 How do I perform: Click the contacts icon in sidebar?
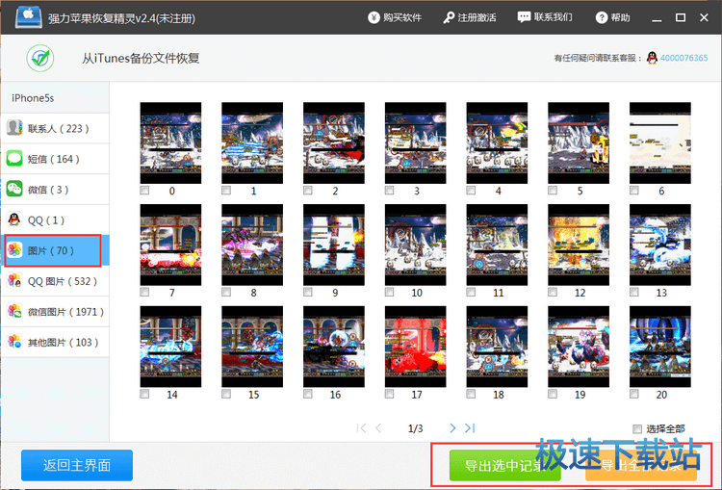14,128
